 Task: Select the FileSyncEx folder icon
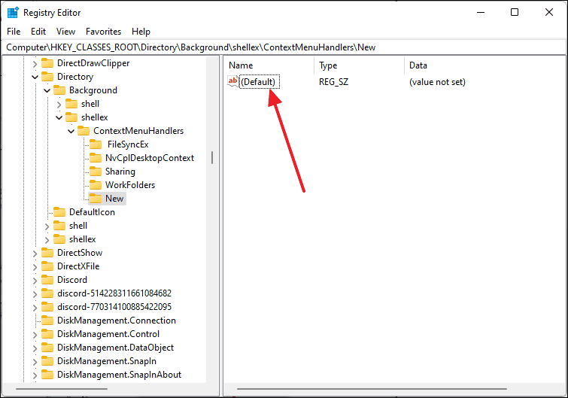(x=96, y=144)
